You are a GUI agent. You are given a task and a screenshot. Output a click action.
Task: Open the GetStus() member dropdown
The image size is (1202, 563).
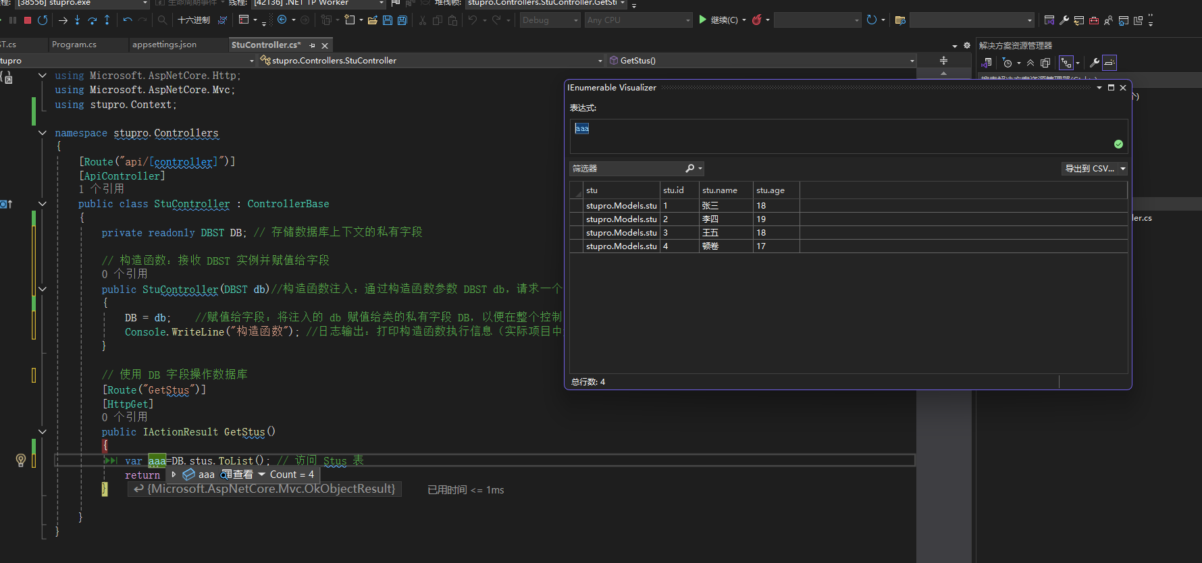point(762,61)
